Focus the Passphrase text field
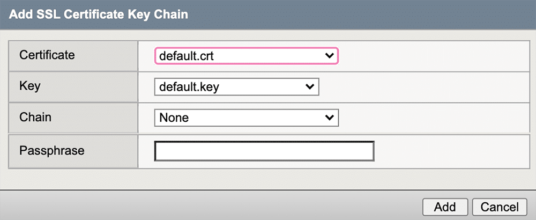The image size is (536, 220). (x=264, y=151)
